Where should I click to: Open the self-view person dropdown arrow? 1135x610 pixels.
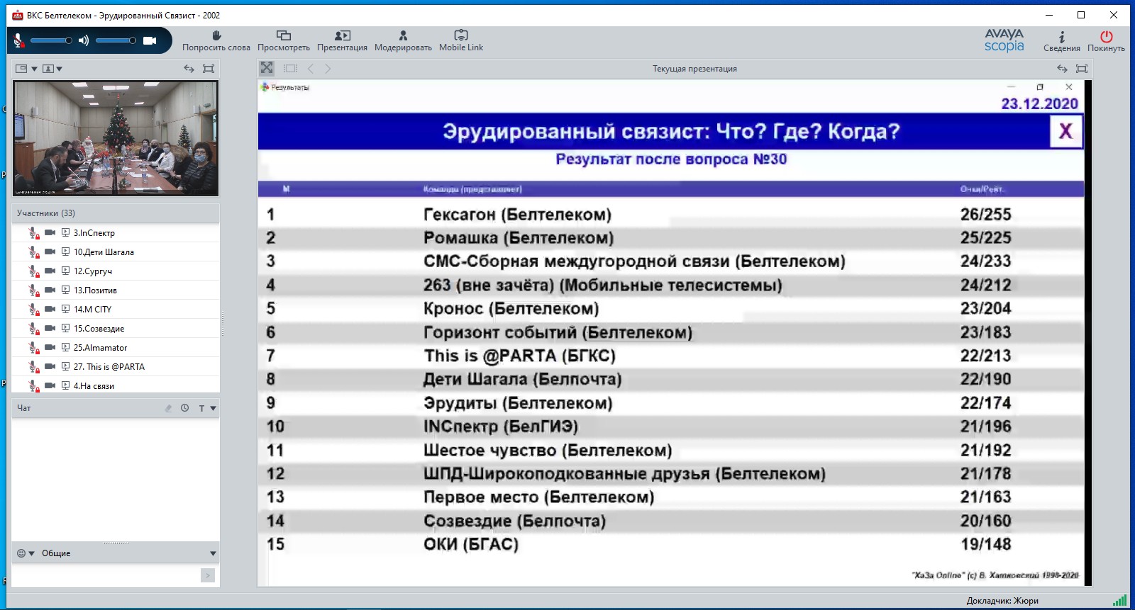[60, 69]
